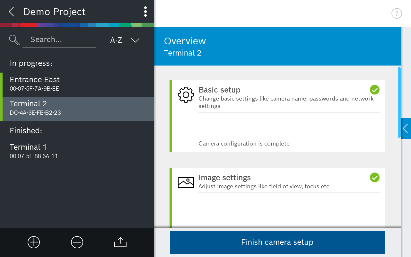Click the search magnifier icon
The width and height of the screenshot is (411, 257).
pyautogui.click(x=14, y=40)
